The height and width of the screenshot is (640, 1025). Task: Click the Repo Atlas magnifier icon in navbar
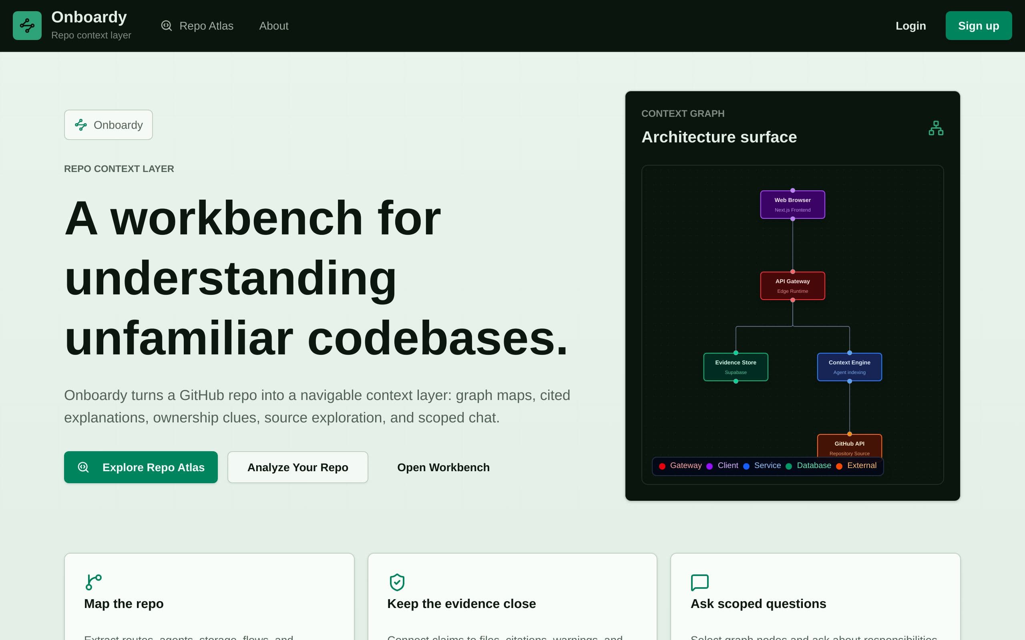click(167, 26)
